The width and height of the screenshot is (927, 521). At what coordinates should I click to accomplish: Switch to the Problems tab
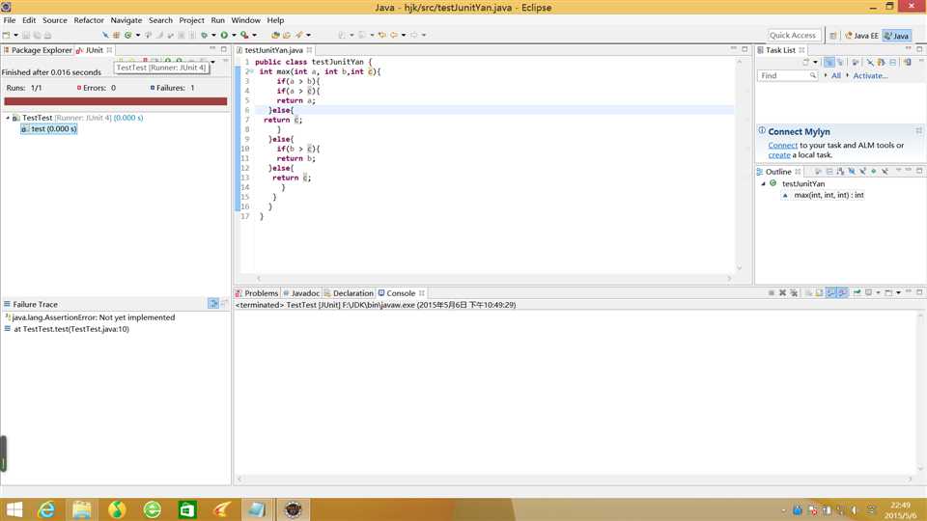[x=257, y=293]
